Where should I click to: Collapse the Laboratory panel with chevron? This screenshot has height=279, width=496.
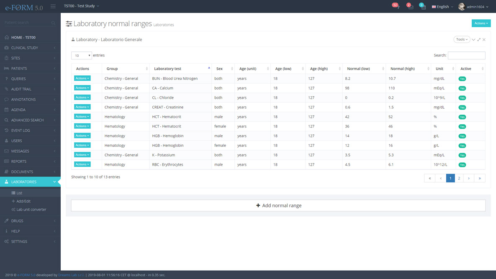pyautogui.click(x=473, y=40)
